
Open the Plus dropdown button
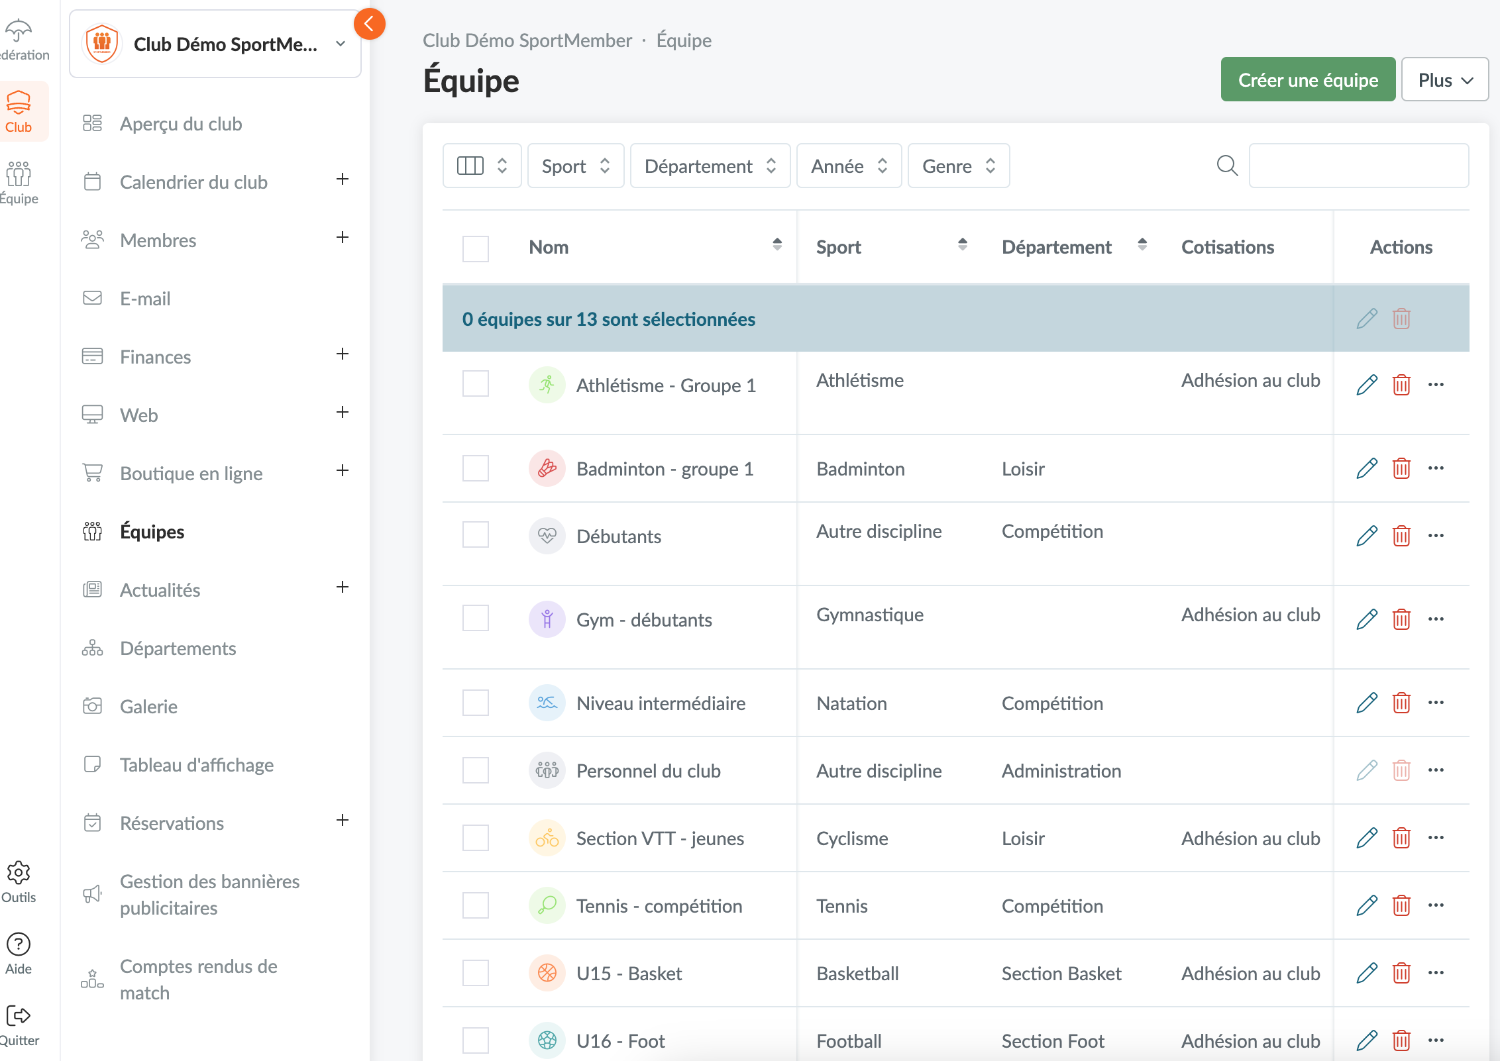(x=1444, y=80)
